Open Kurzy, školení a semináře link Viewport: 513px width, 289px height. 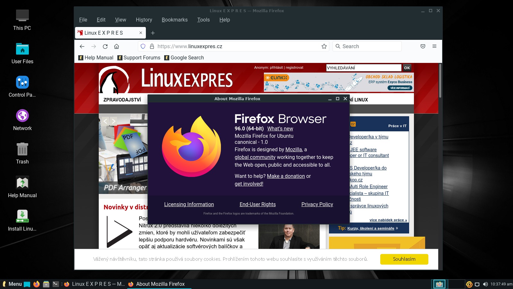click(371, 228)
